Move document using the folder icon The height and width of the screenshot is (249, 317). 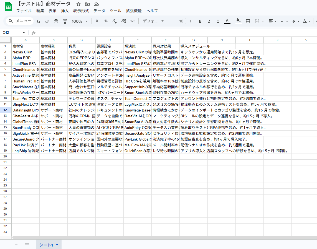pyautogui.click(x=87, y=4)
